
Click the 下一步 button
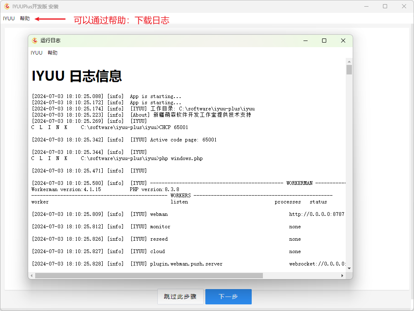(x=229, y=297)
